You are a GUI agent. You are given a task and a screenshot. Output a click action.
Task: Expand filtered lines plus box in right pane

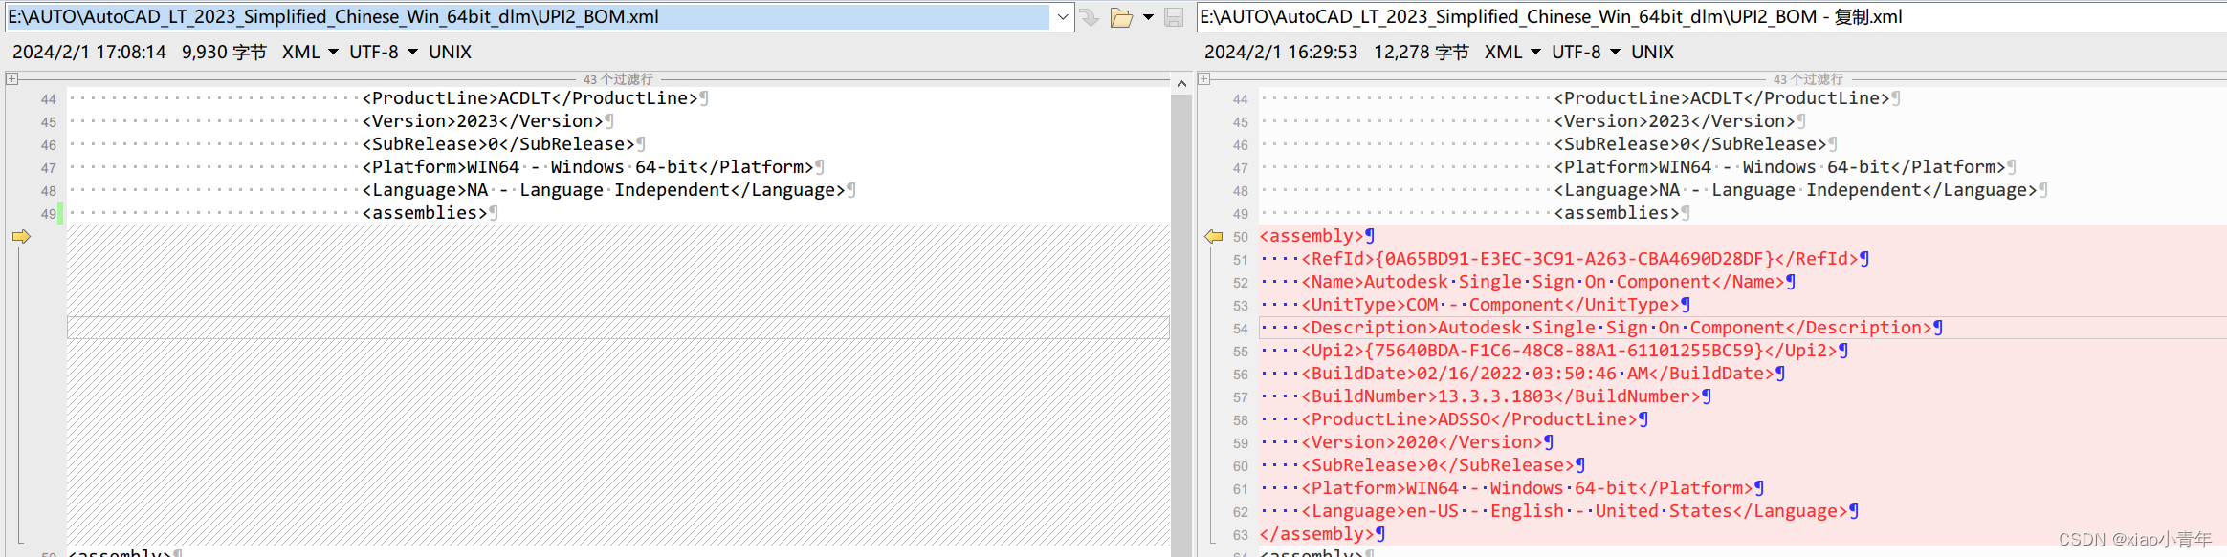tap(1204, 79)
